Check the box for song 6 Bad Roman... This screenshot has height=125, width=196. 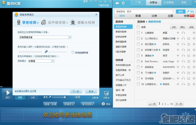[x=138, y=61]
